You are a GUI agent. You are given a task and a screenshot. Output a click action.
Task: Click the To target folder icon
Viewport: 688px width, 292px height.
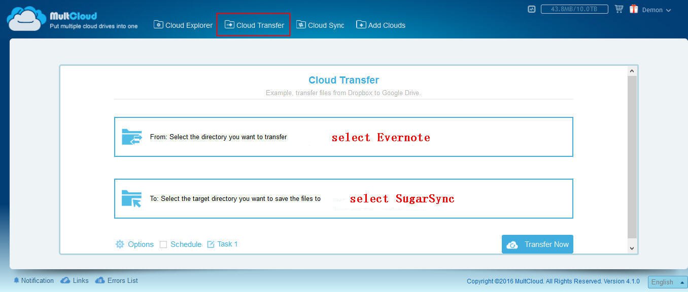coord(132,199)
